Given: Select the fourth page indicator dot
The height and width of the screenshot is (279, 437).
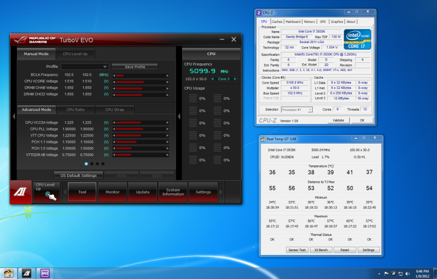Looking at the screenshot, I should pos(103,164).
